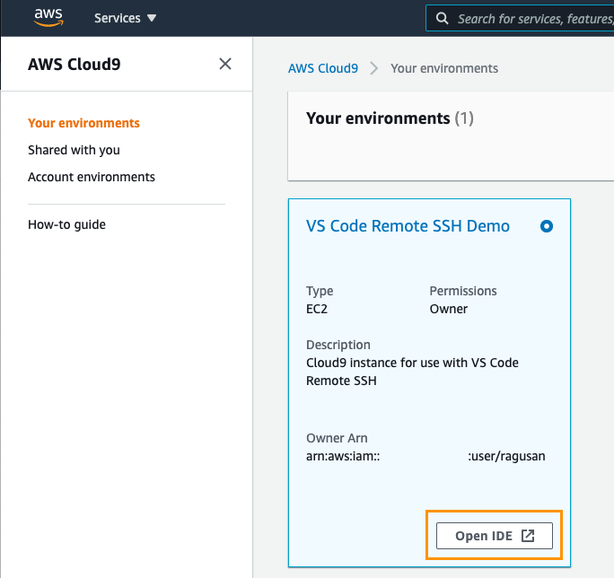Click the AWS logo in header
Screen dimensions: 614x578
coord(48,18)
